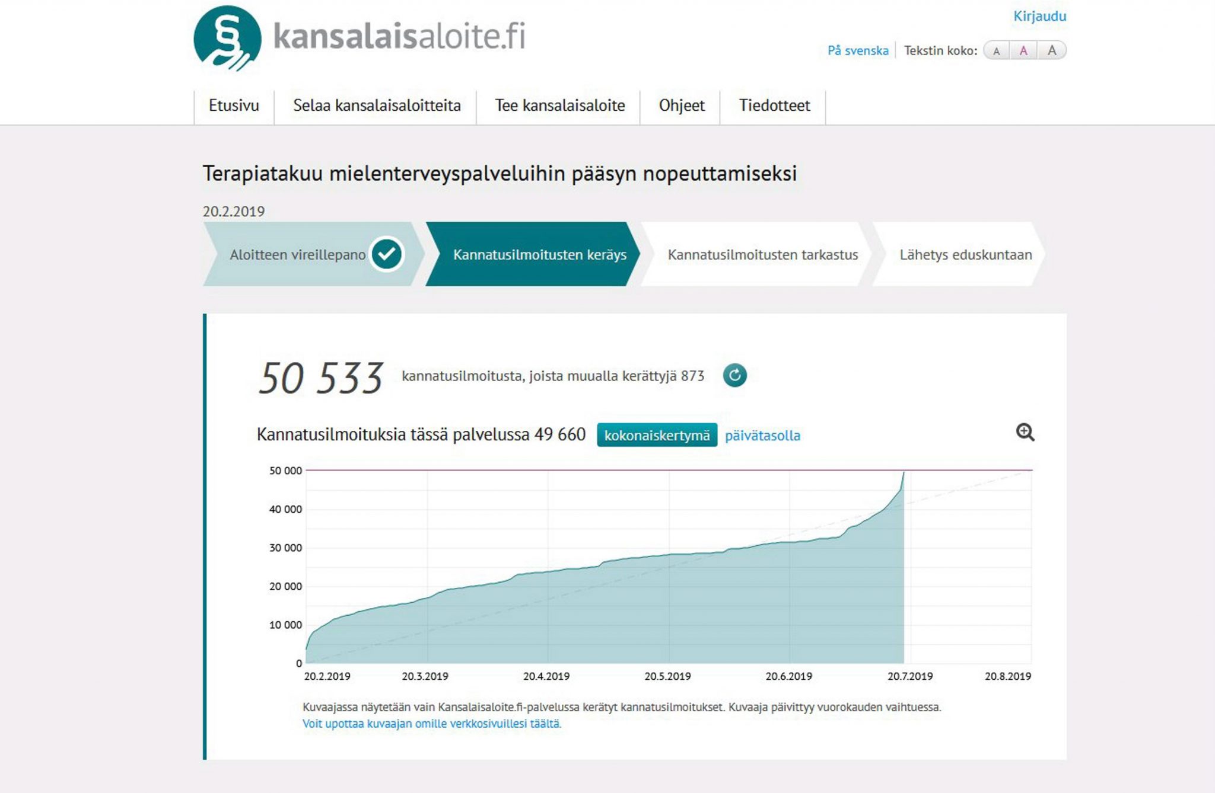Click the magnifier zoom icon above chart
This screenshot has height=793, width=1215.
1025,432
